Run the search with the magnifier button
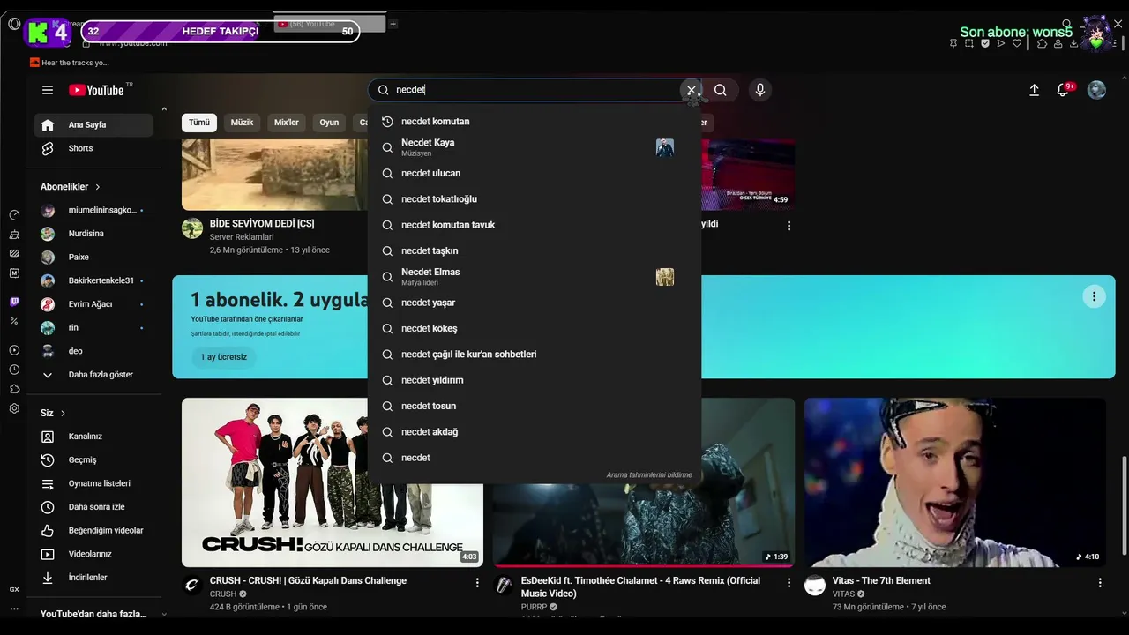Screen dimensions: 1129x635 pyautogui.click(x=721, y=90)
